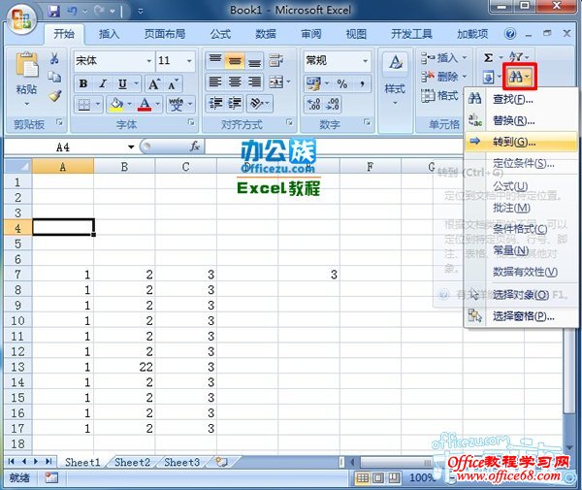Open the font name 宋体 dropdown
Screen dimensions: 582x490
coord(148,61)
